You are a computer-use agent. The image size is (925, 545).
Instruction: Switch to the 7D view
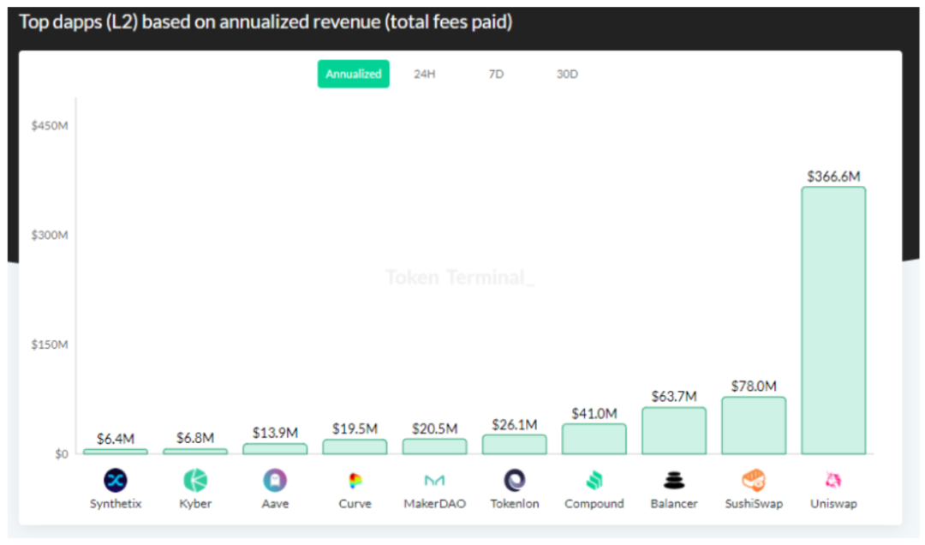(x=496, y=75)
